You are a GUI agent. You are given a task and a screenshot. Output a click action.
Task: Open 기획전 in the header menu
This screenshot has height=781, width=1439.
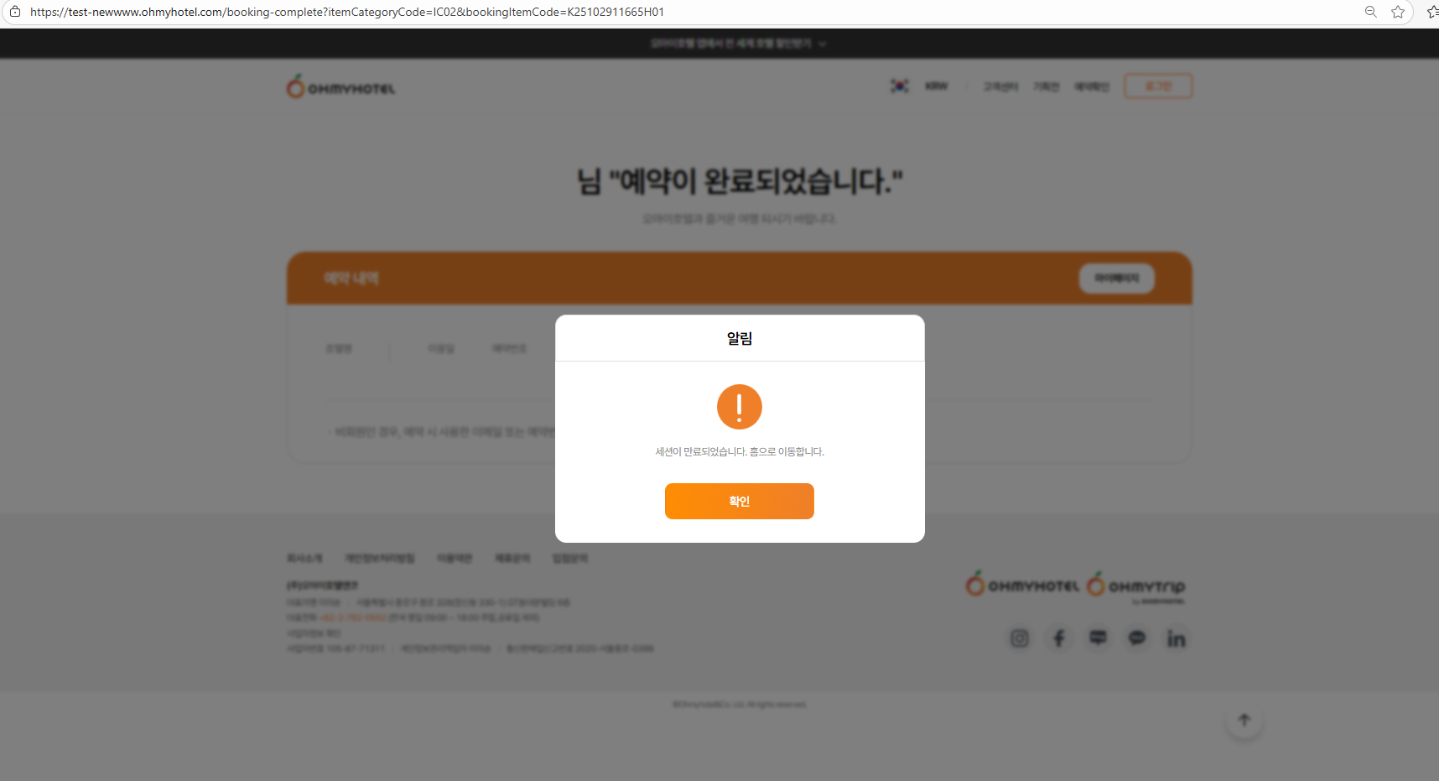1046,86
